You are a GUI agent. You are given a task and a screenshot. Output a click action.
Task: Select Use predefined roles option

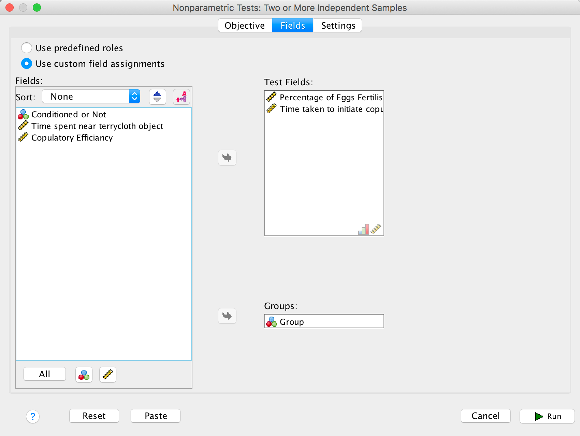click(27, 48)
